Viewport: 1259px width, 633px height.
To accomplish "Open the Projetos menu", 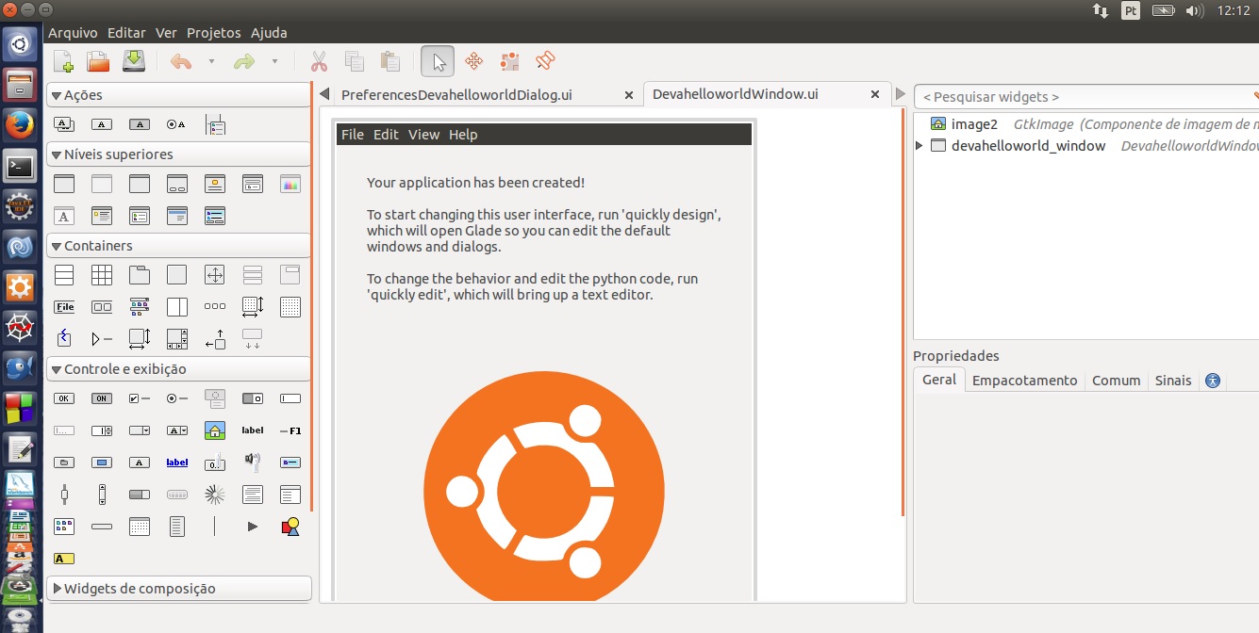I will [213, 32].
